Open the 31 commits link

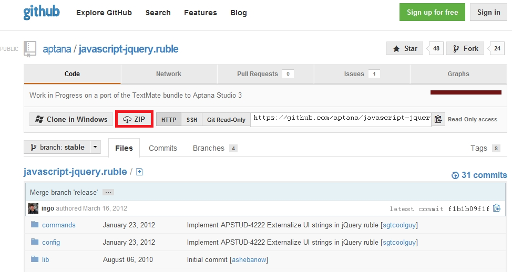click(484, 175)
